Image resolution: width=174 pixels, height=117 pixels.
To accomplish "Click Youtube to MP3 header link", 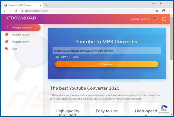I will 140,19.
